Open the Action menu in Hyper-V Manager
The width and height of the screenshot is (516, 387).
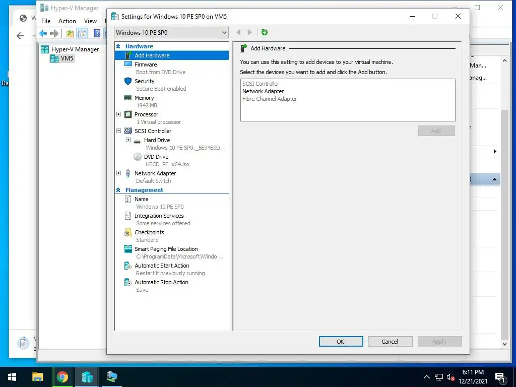67,21
